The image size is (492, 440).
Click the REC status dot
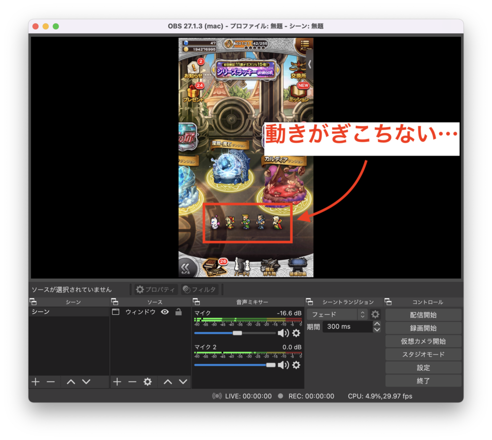tap(280, 396)
